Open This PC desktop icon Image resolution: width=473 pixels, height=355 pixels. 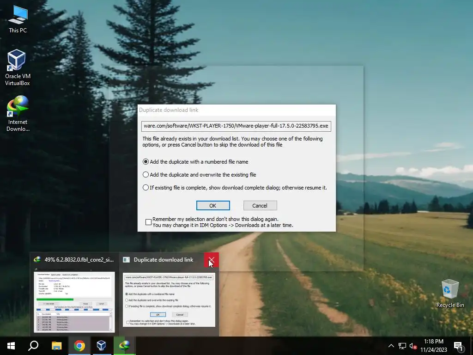coord(18,19)
